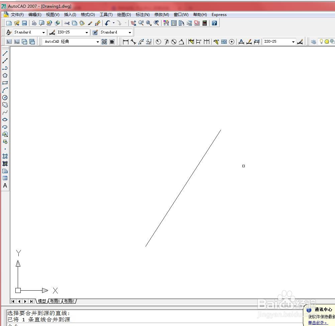Screen dimensions: 335x326
Task: Open the Layer Properties Manager icon
Action: click(313, 42)
